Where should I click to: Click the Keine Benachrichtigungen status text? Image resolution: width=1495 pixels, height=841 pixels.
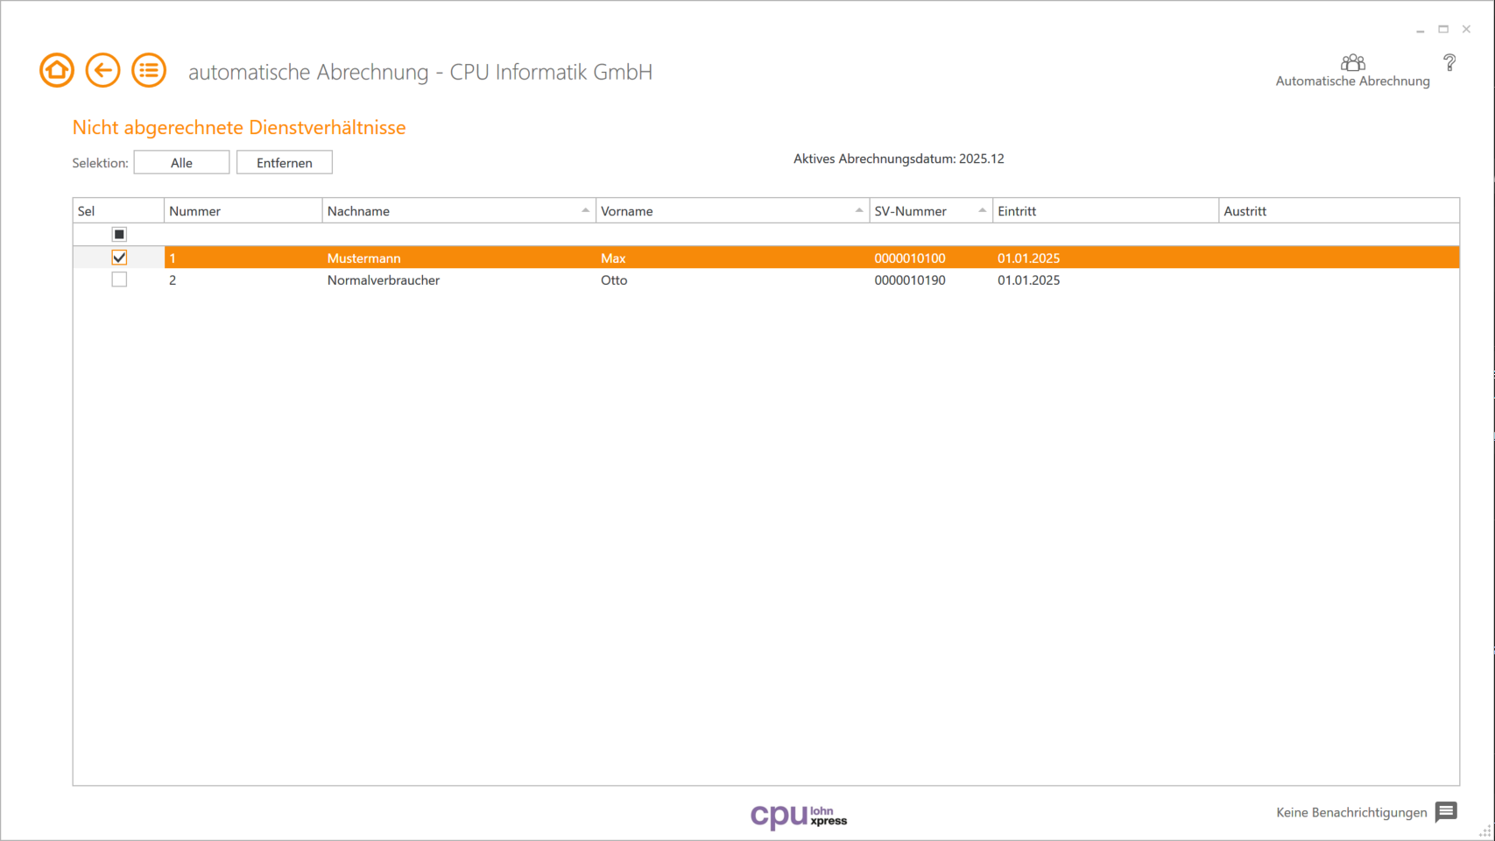pos(1350,812)
